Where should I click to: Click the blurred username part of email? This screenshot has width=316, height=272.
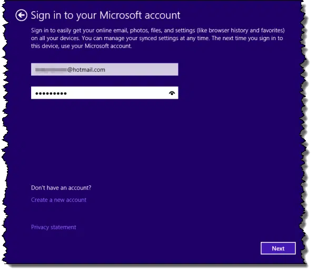tap(51, 70)
